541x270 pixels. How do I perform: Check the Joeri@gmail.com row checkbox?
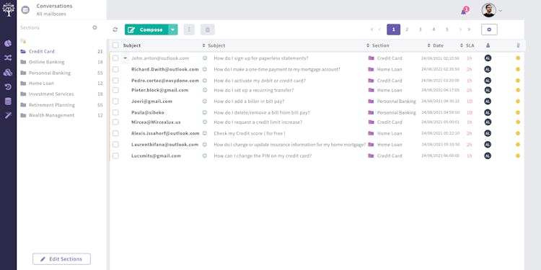[x=115, y=102]
